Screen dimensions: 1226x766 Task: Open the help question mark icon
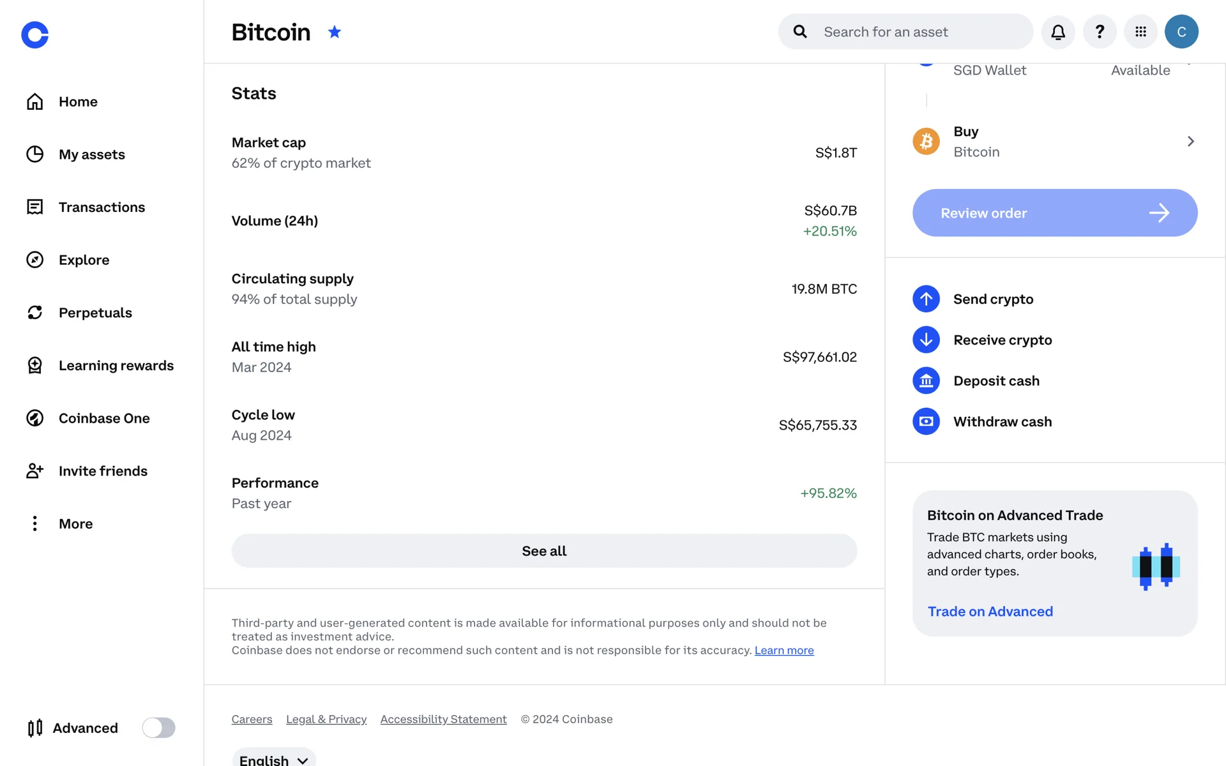coord(1100,32)
